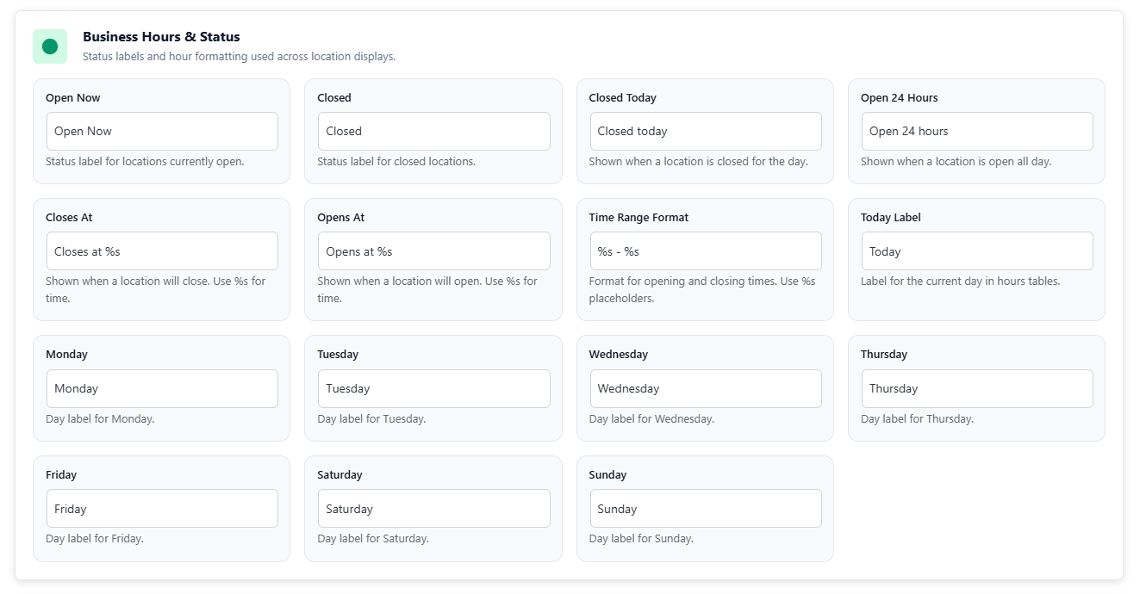Click 'Shown when a location is open all day.'
Image resolution: width=1140 pixels, height=594 pixels.
point(956,162)
